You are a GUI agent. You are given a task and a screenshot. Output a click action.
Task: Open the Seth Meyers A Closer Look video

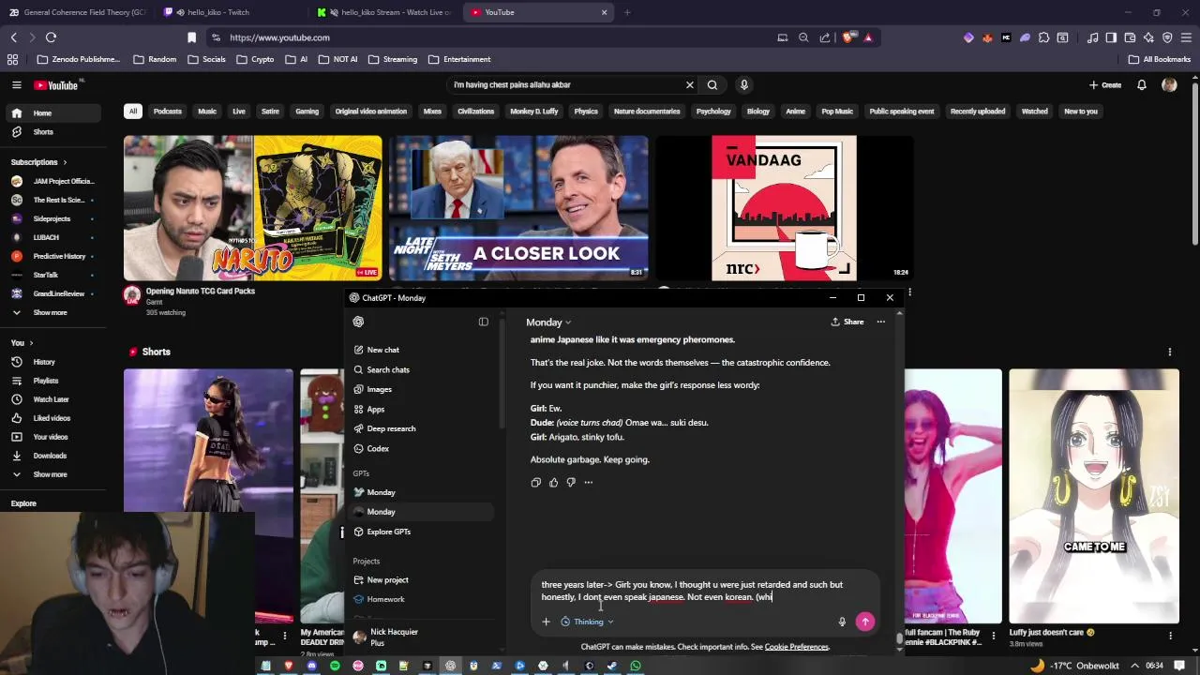point(518,208)
